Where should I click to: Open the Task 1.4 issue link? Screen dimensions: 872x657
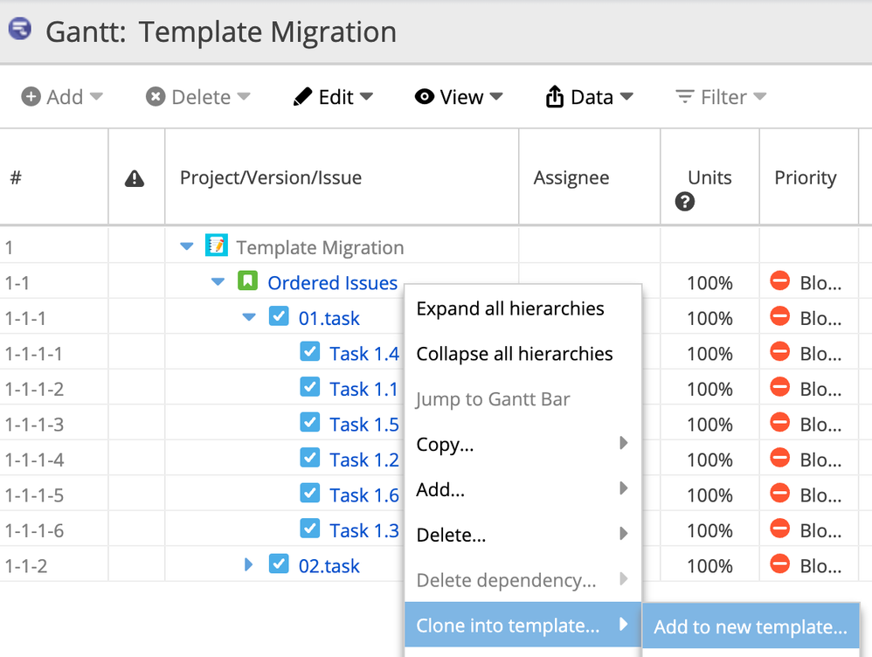(x=364, y=353)
